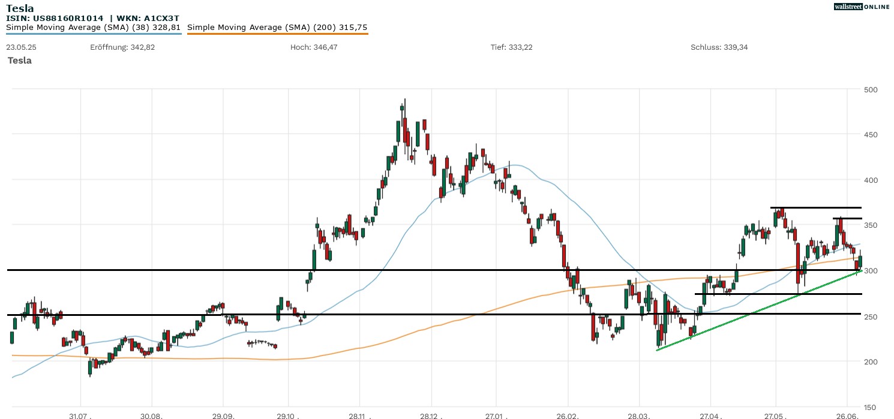Click the gray Tesla chart label
The height and width of the screenshot is (419, 894).
(20, 61)
